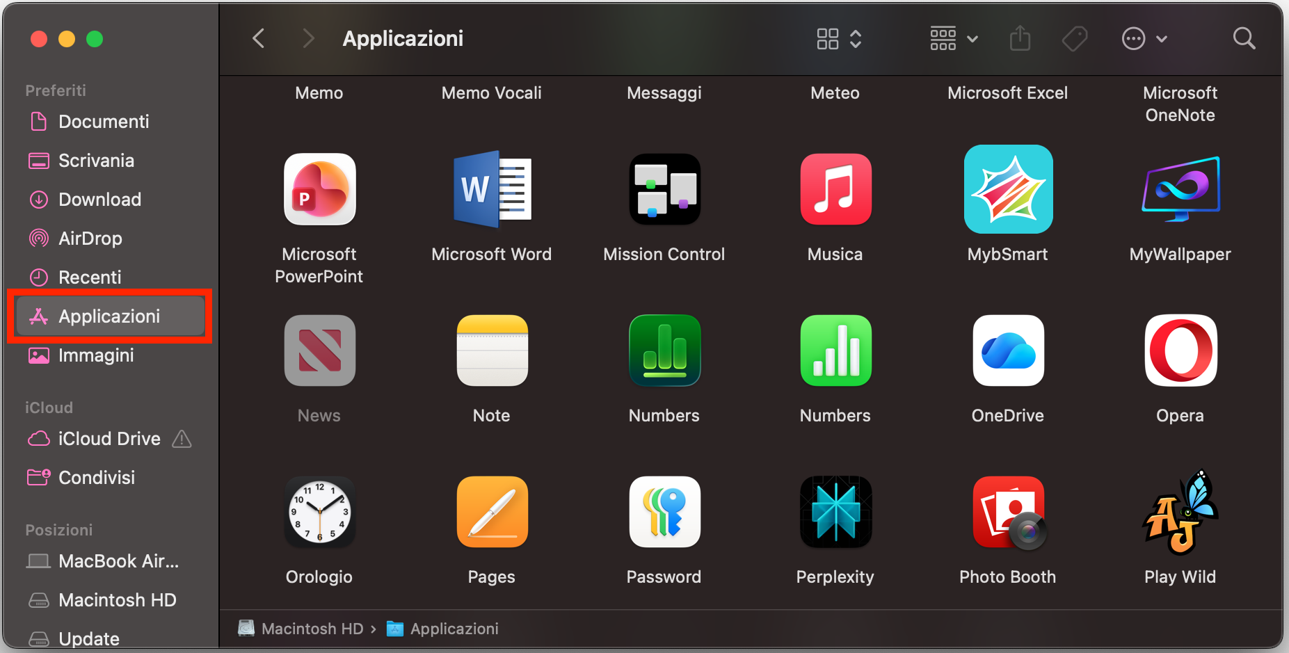Image resolution: width=1289 pixels, height=653 pixels.
Task: Open Documenti in the sidebar
Action: pos(111,122)
